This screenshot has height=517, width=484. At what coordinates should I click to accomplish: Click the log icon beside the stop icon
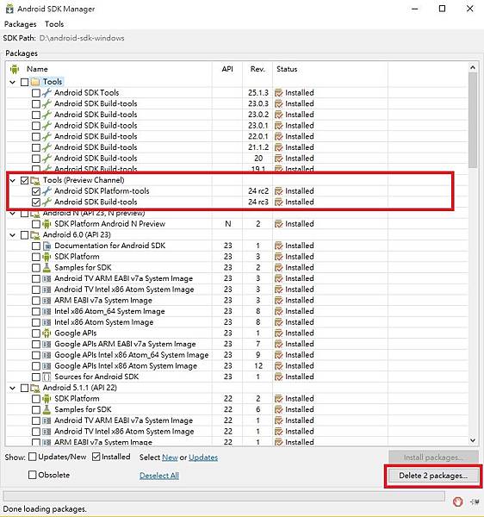475,501
